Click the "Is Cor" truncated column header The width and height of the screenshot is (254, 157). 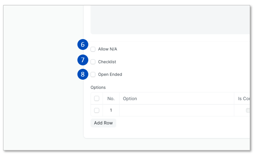pyautogui.click(x=243, y=99)
